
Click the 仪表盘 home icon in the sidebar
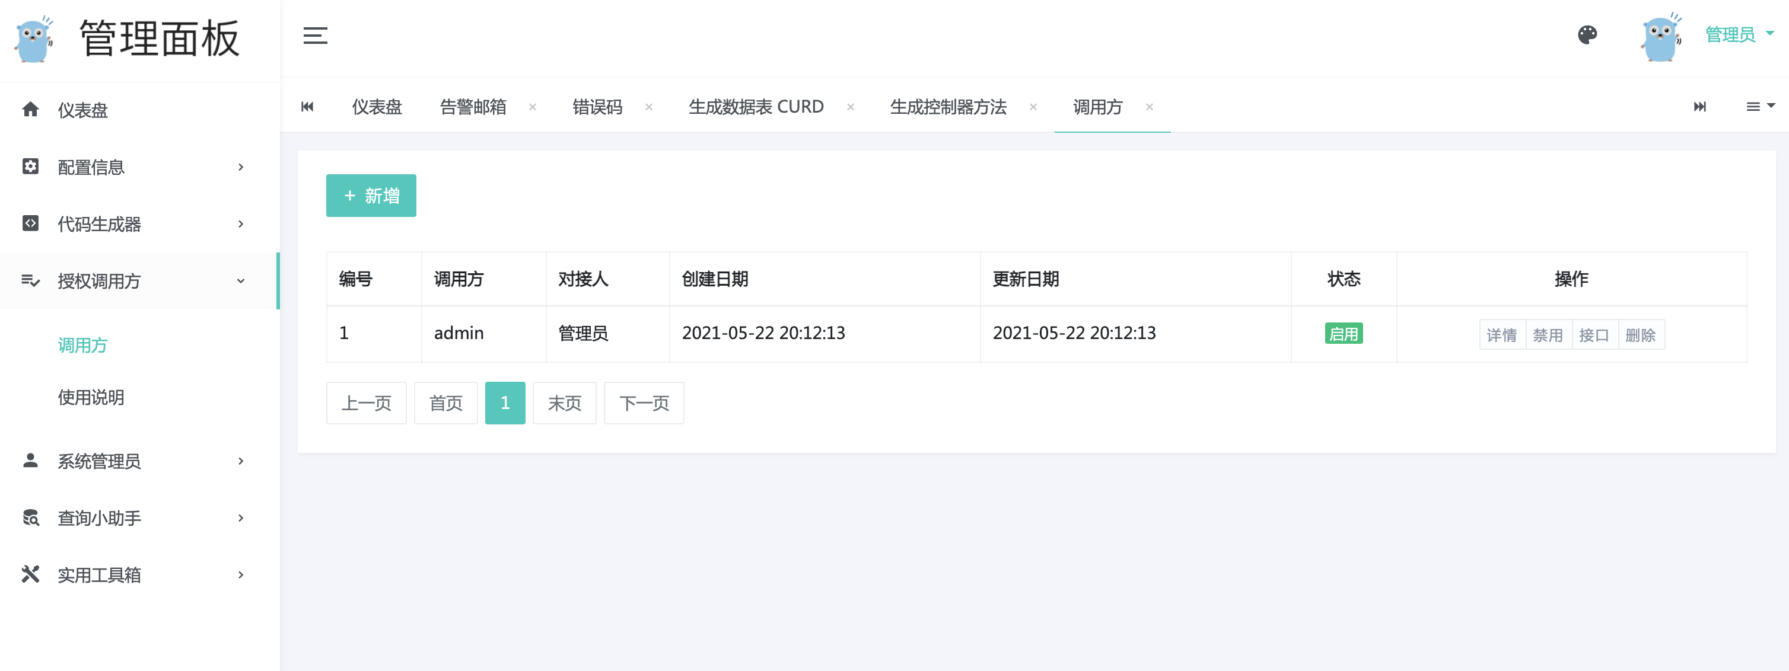pos(31,110)
